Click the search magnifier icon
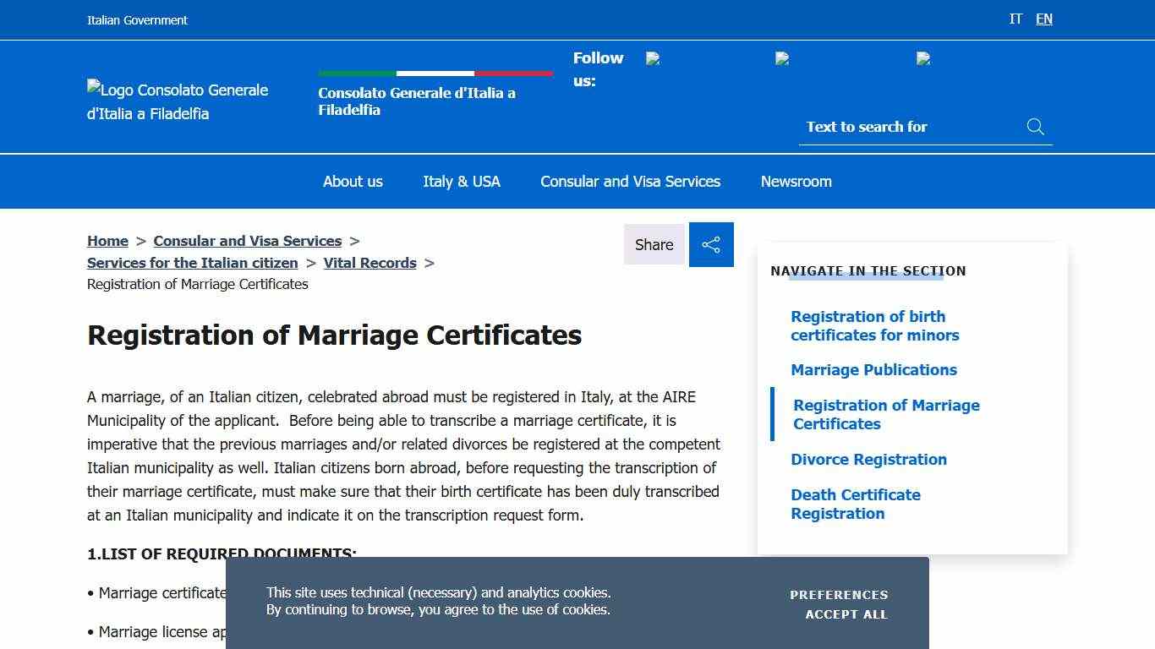The height and width of the screenshot is (649, 1155). tap(1035, 127)
